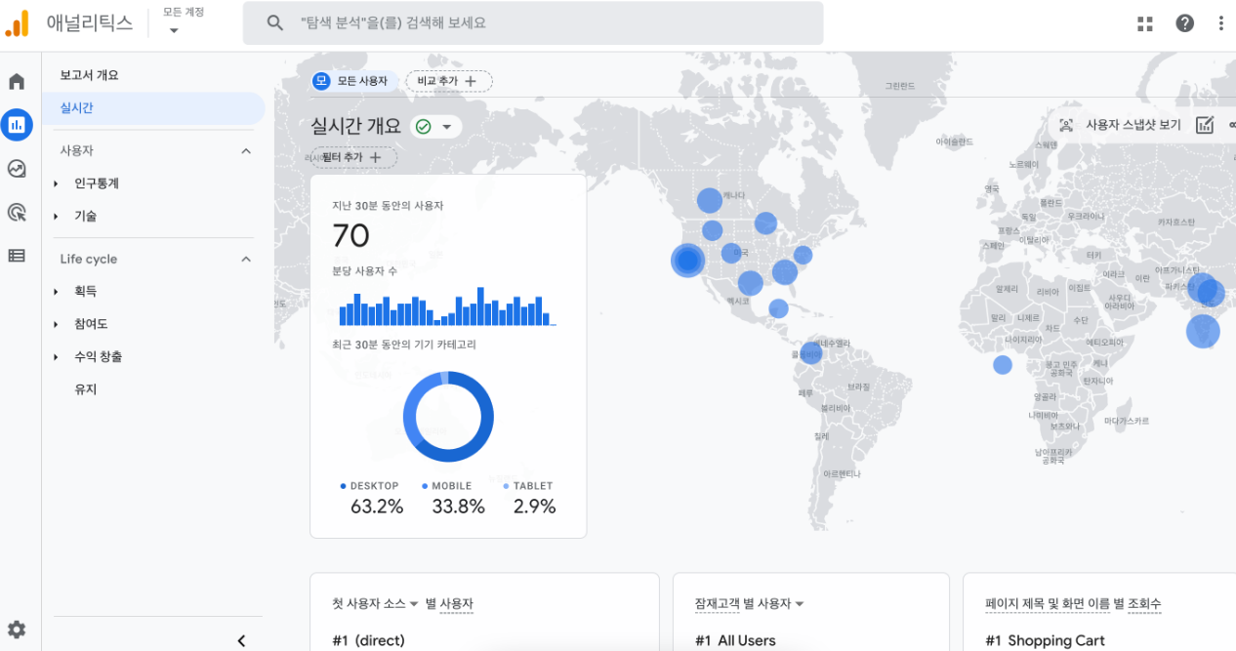The width and height of the screenshot is (1236, 651).
Task: Expand the 수익 창출 tree item
Action: [57, 357]
